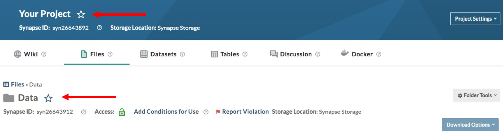Expand the Folder Tools menu
The image size is (503, 134).
(476, 95)
